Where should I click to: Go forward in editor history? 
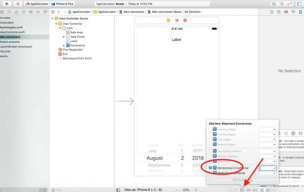(64, 12)
